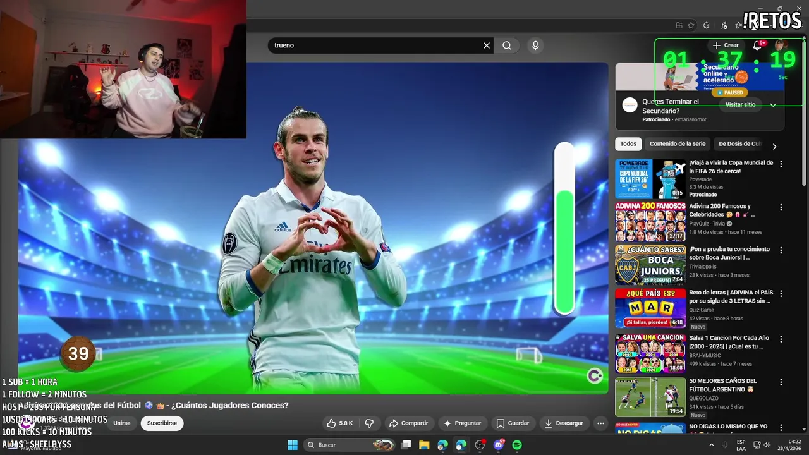
Task: Open the Boca Juniors quiz video title
Action: [729, 253]
